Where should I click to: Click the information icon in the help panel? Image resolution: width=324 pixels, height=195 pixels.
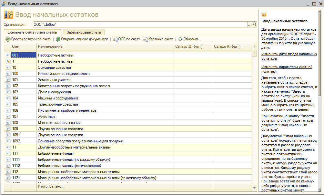point(264,14)
